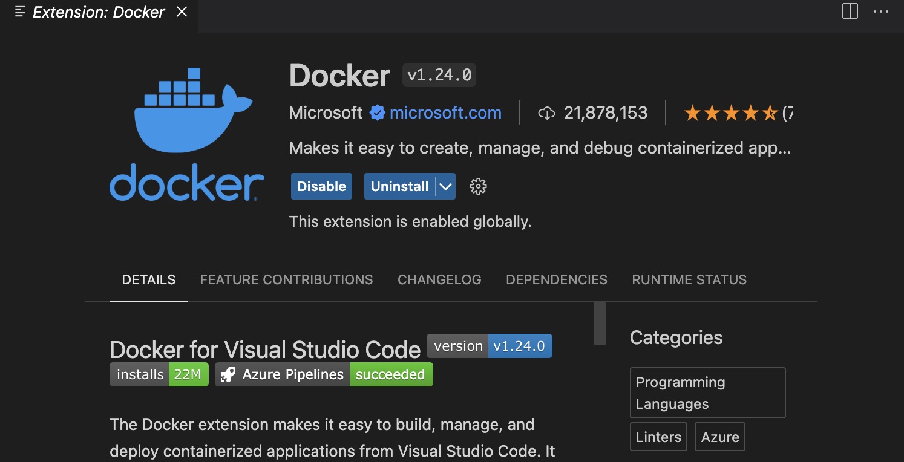This screenshot has height=462, width=904.
Task: Click the Uninstall button
Action: click(399, 186)
